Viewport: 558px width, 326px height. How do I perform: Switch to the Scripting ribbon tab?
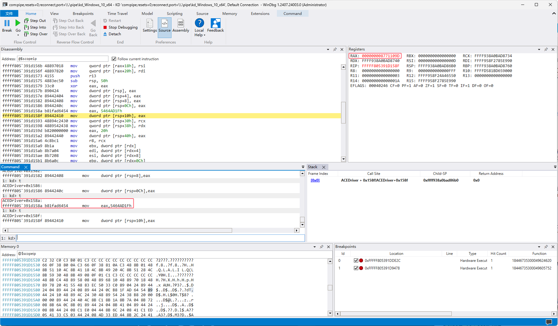click(175, 13)
